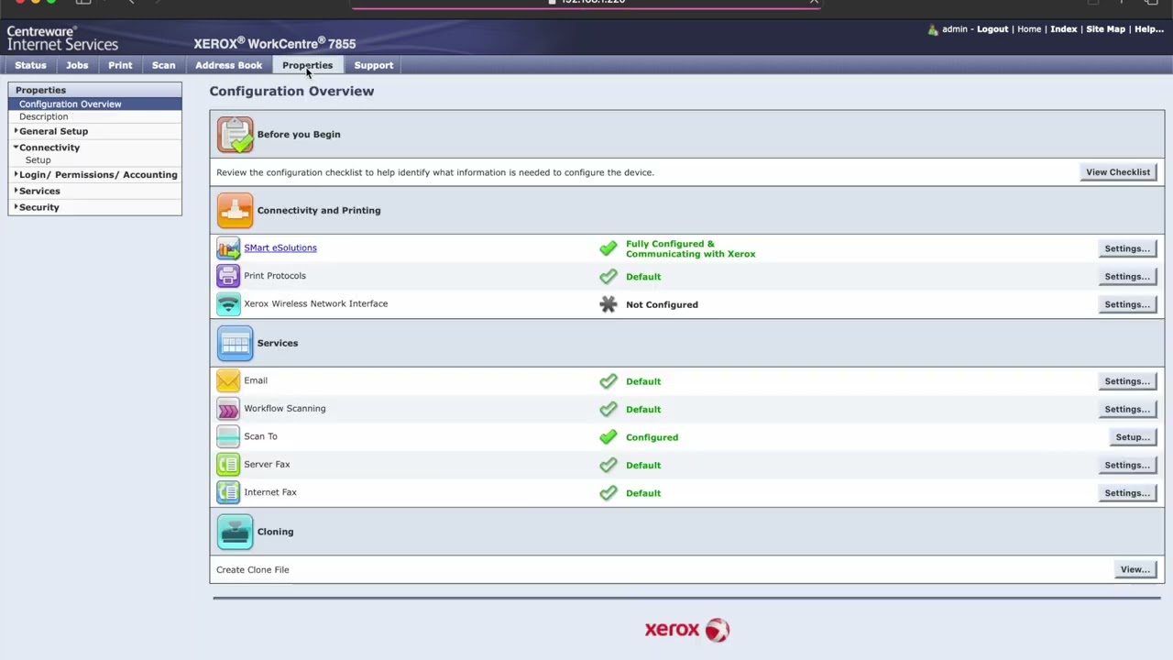Click the SMart eSolutions green checkmark status

click(608, 248)
